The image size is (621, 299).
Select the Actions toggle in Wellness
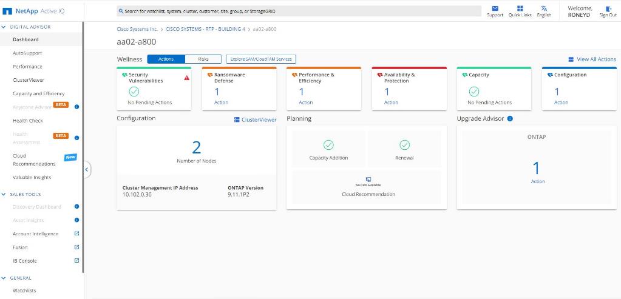166,59
